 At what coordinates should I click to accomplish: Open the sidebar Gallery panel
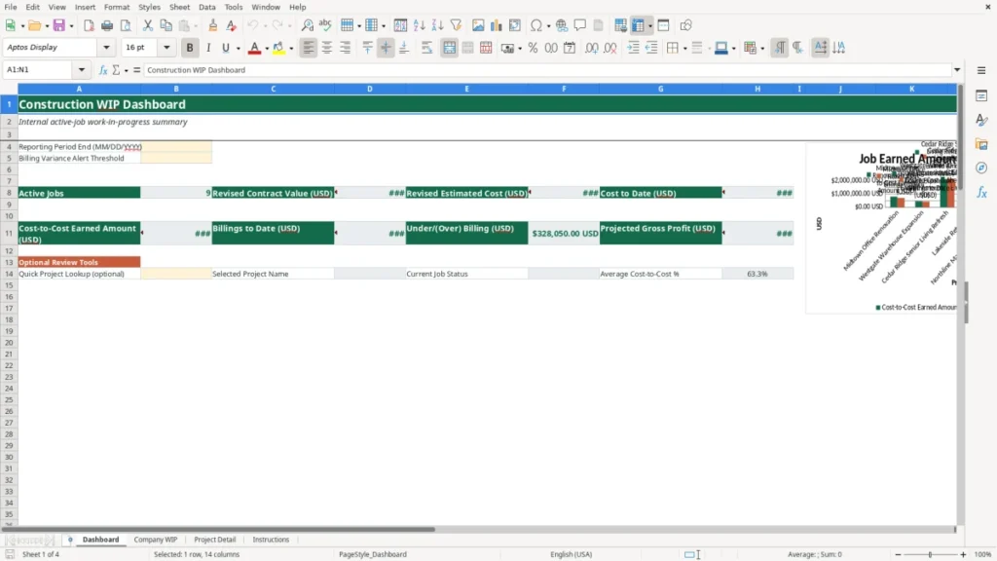point(981,144)
